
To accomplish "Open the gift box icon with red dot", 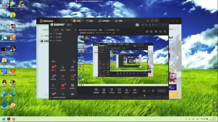I will click(147, 31).
